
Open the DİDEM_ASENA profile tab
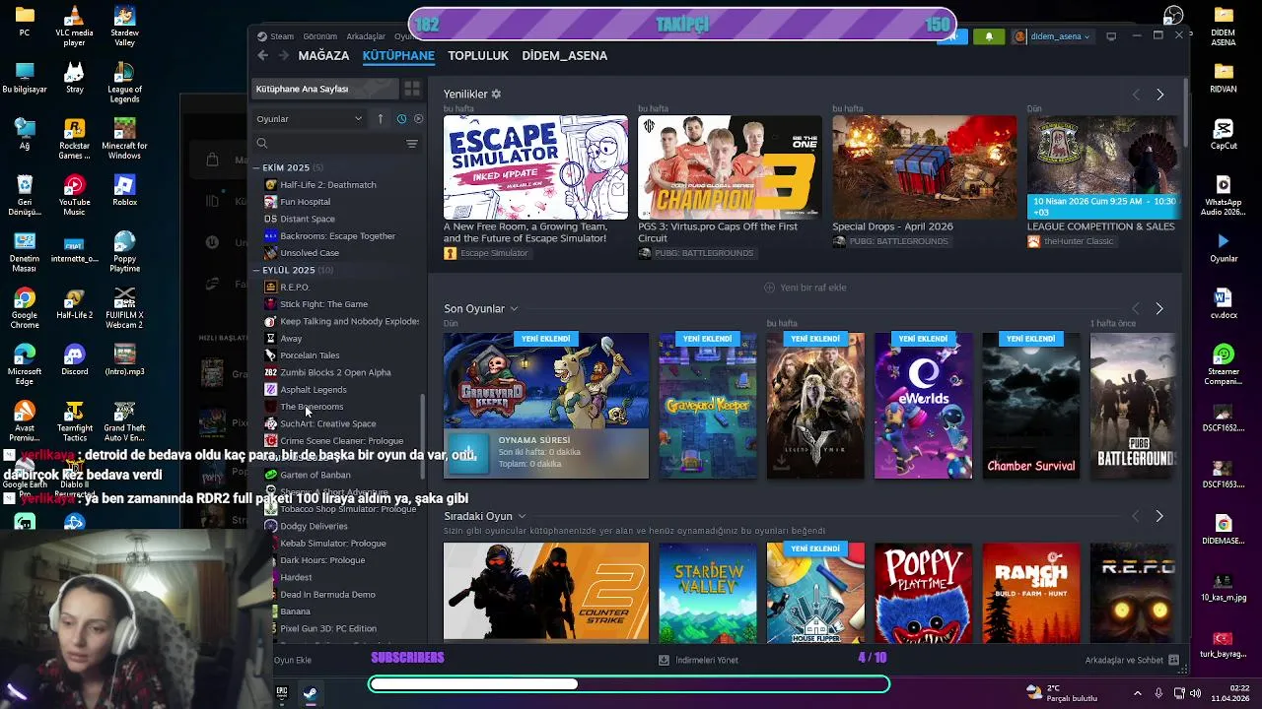(x=564, y=56)
